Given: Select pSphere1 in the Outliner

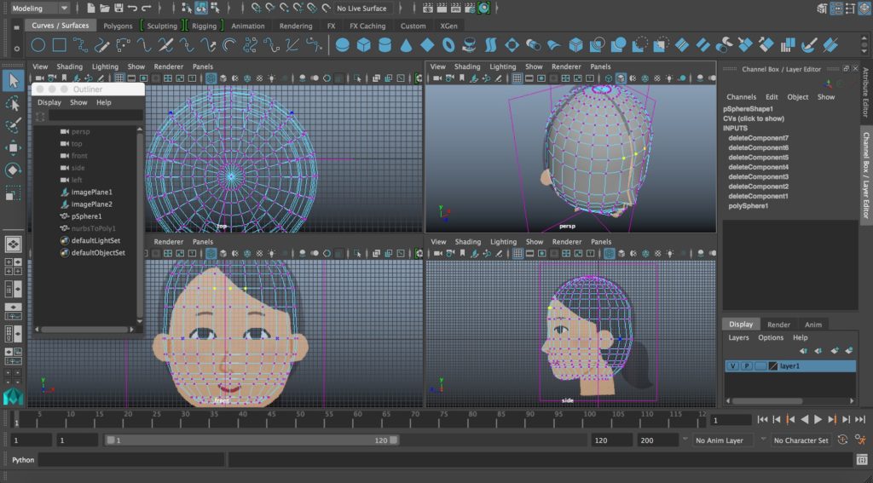Looking at the screenshot, I should pyautogui.click(x=86, y=216).
